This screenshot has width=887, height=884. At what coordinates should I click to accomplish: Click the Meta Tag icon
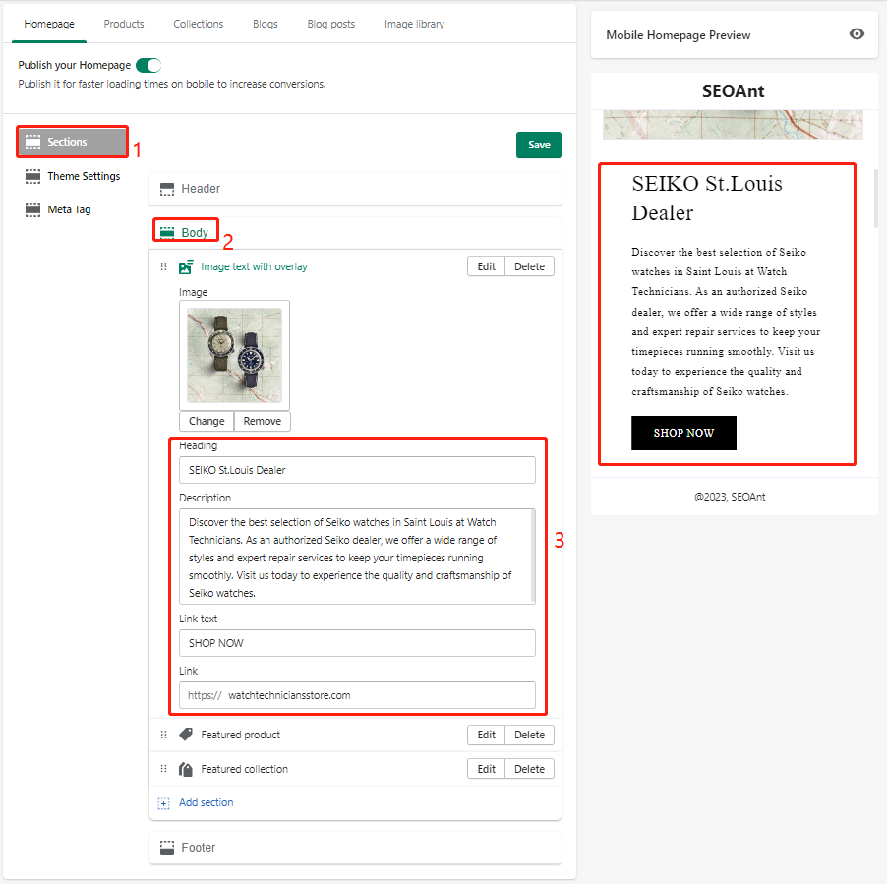(x=32, y=209)
